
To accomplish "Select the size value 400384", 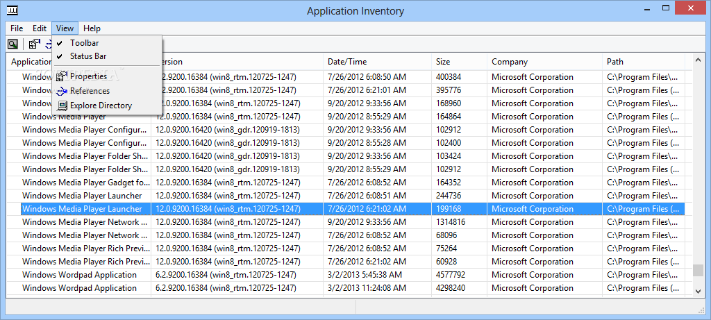I will (x=449, y=77).
